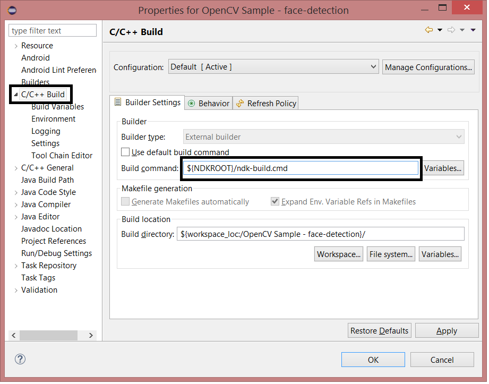
Task: Click the help question mark icon
Action: tap(20, 359)
